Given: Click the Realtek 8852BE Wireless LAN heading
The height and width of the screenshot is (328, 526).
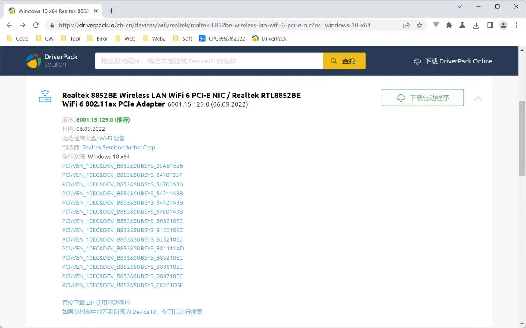Looking at the screenshot, I should (x=181, y=100).
